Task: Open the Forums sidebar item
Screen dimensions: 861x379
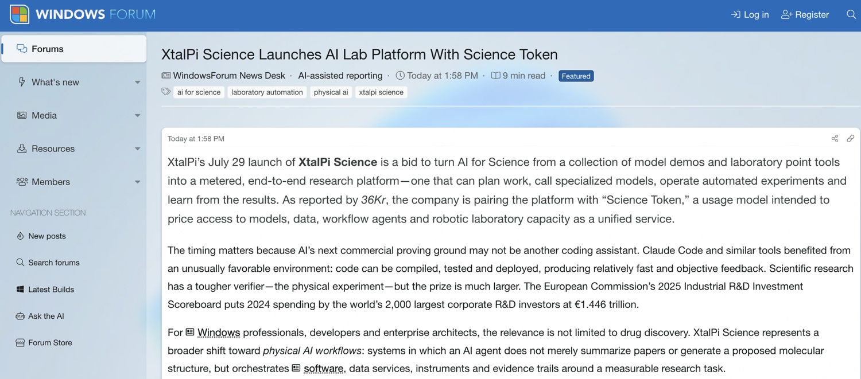Action: [74, 49]
